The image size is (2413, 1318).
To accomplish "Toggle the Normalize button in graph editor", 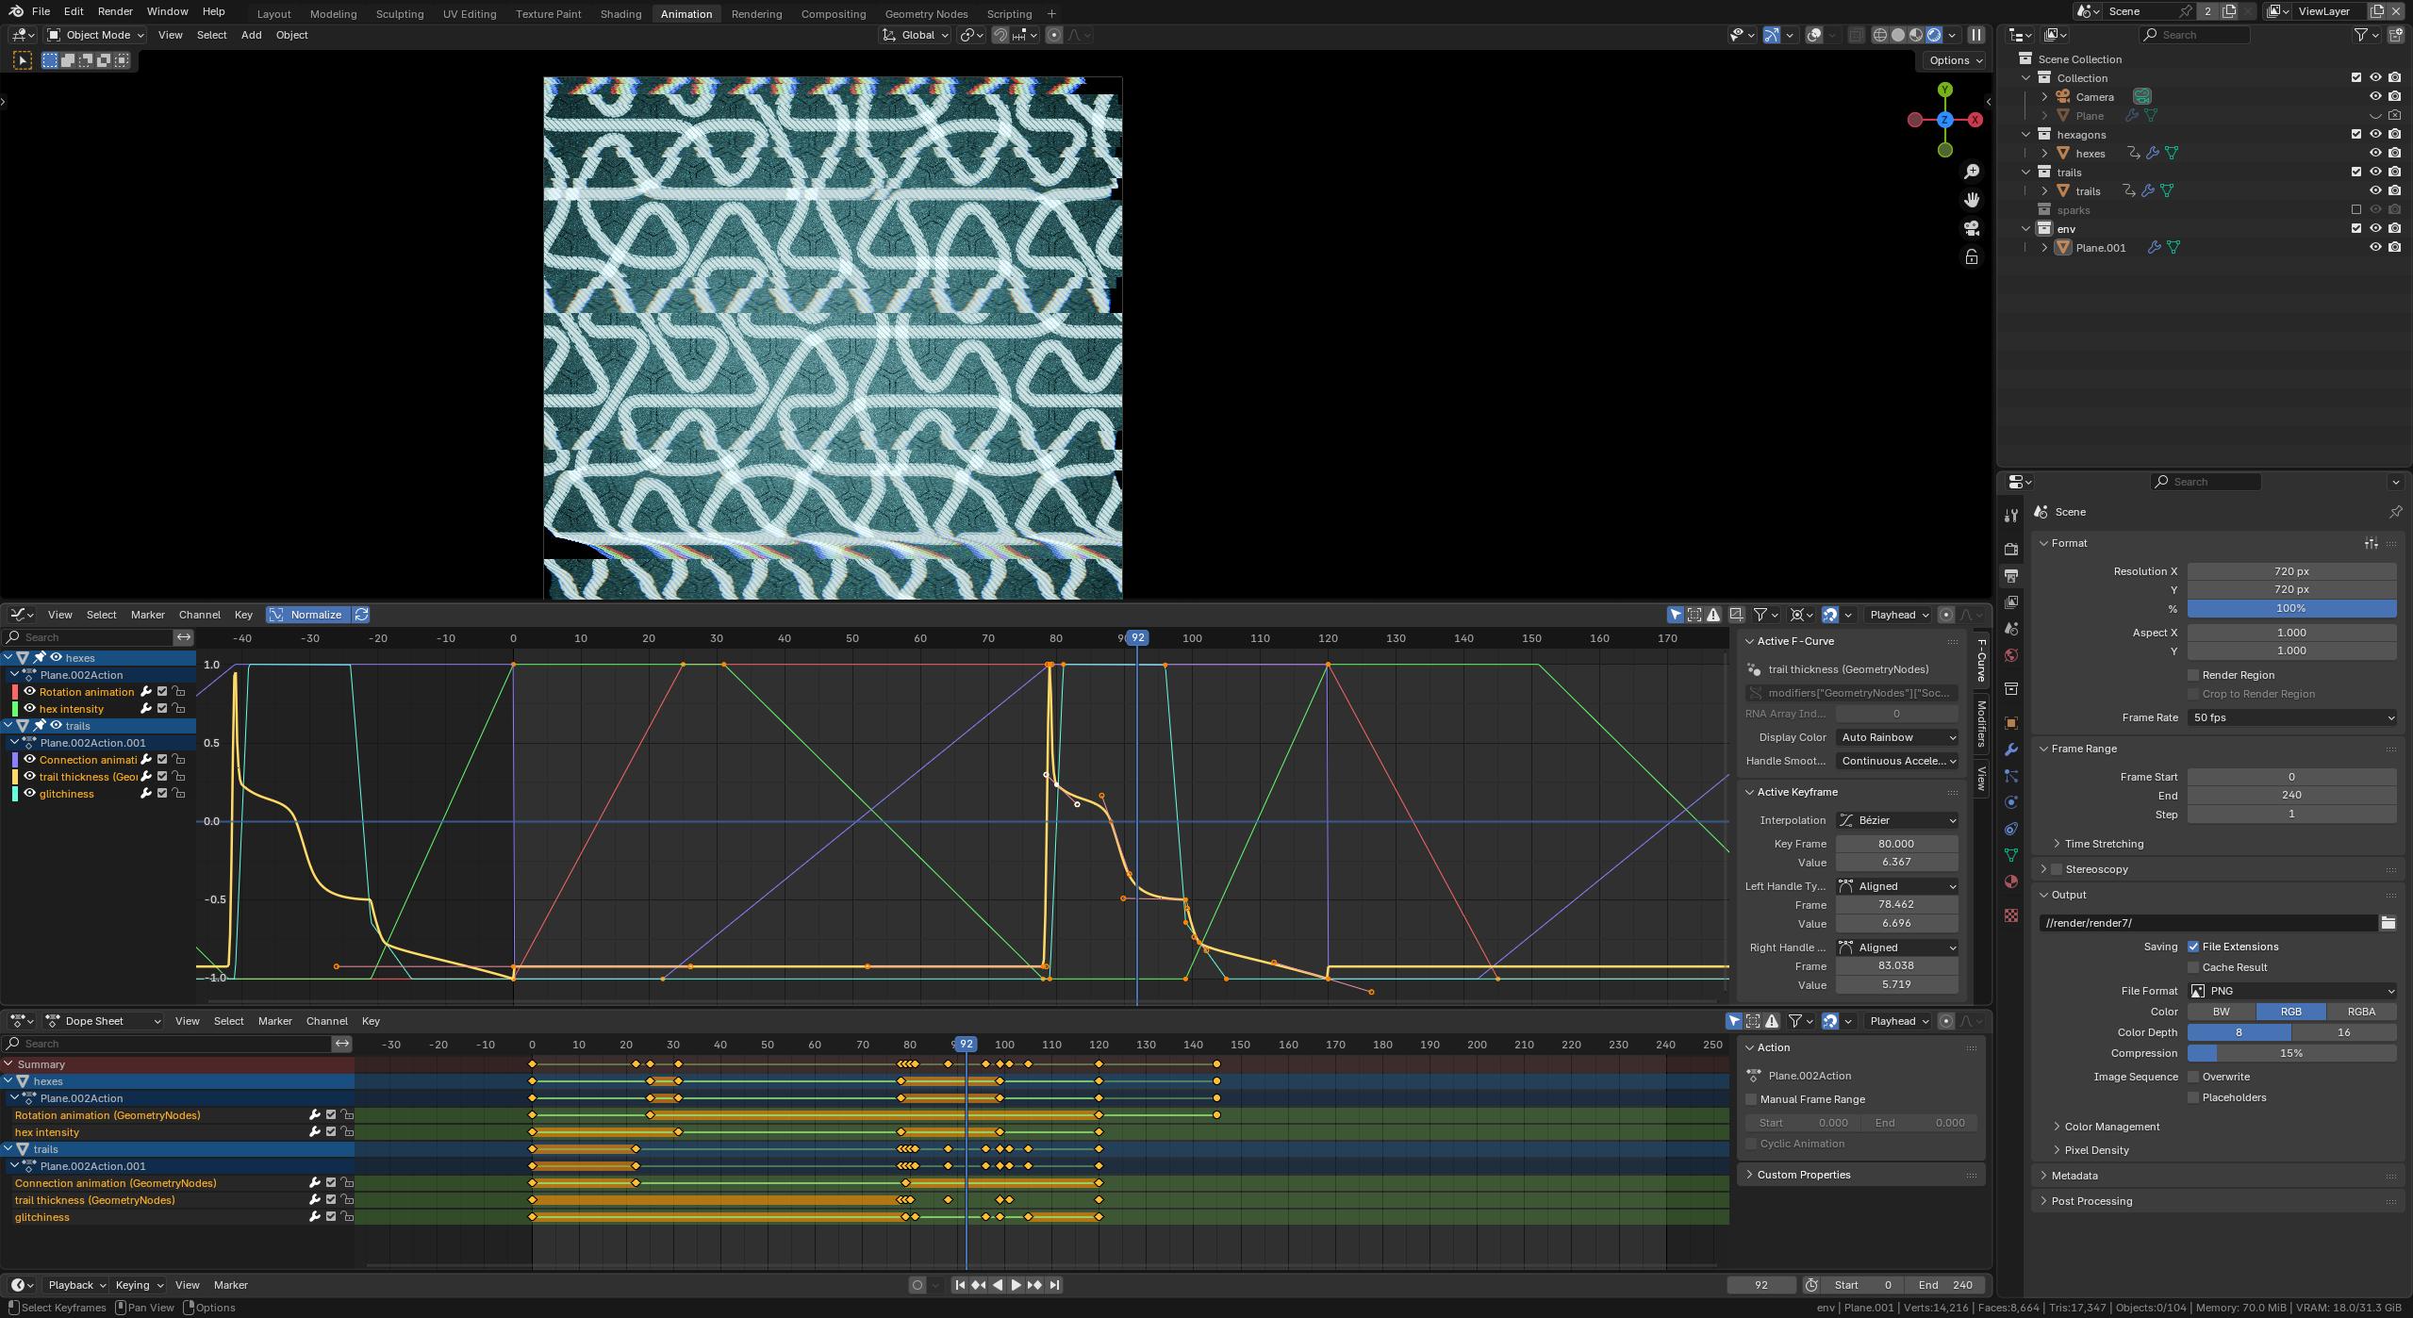I will click(x=306, y=615).
